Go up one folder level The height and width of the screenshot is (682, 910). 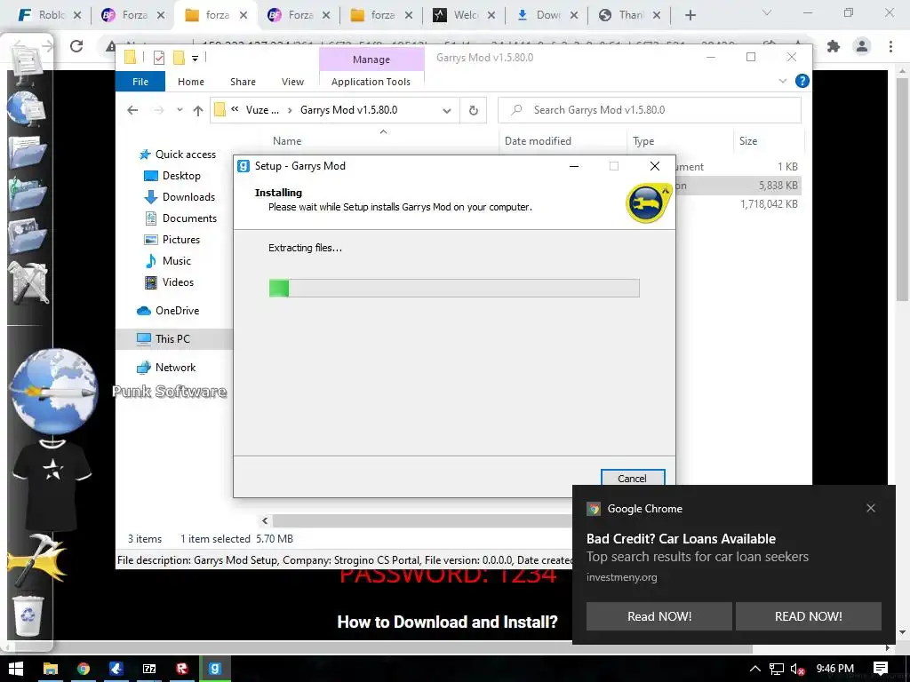pyautogui.click(x=198, y=110)
